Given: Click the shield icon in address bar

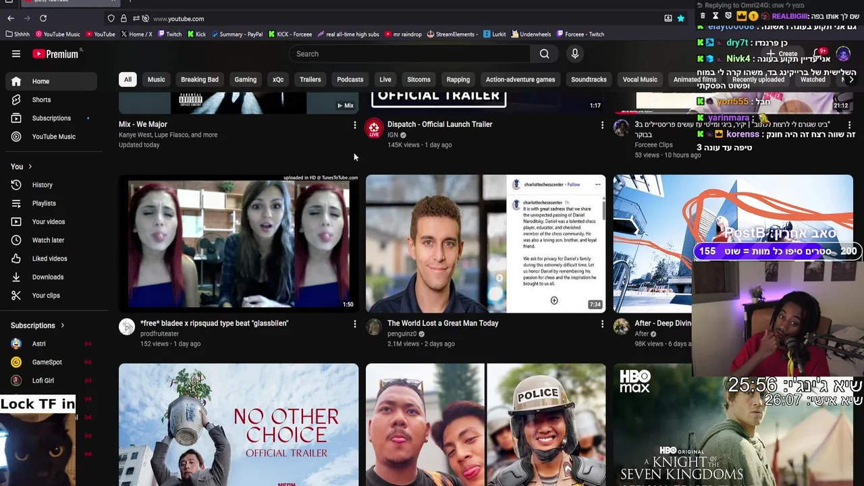Looking at the screenshot, I should coord(111,18).
